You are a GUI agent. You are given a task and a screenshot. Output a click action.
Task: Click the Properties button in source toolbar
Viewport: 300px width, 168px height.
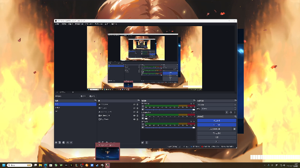pyautogui.click(x=83, y=96)
